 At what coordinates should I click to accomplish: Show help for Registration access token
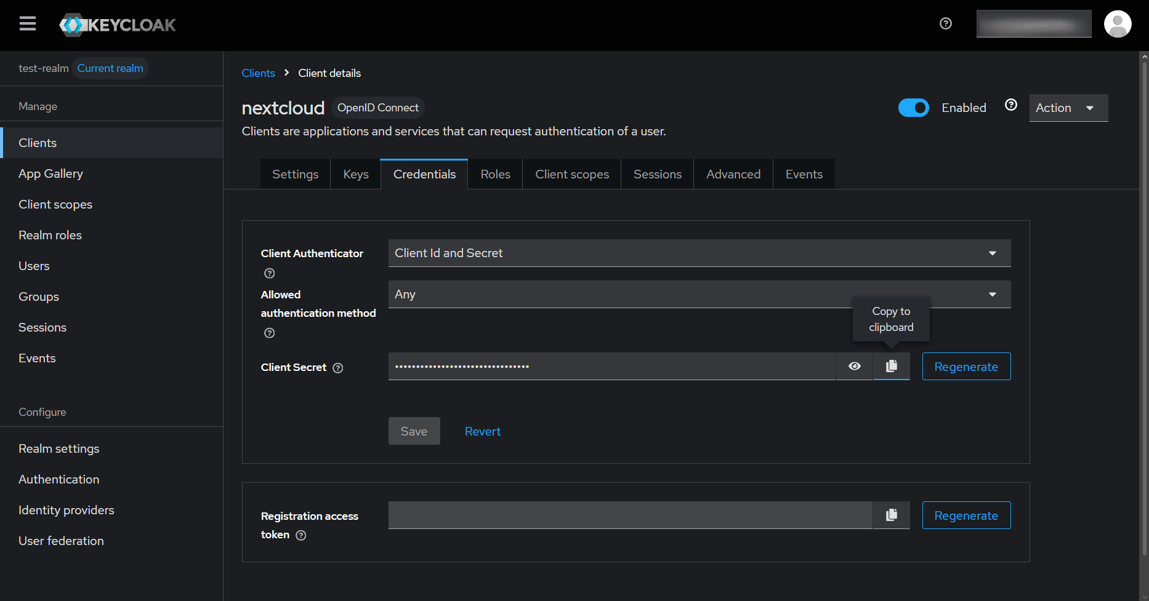301,535
